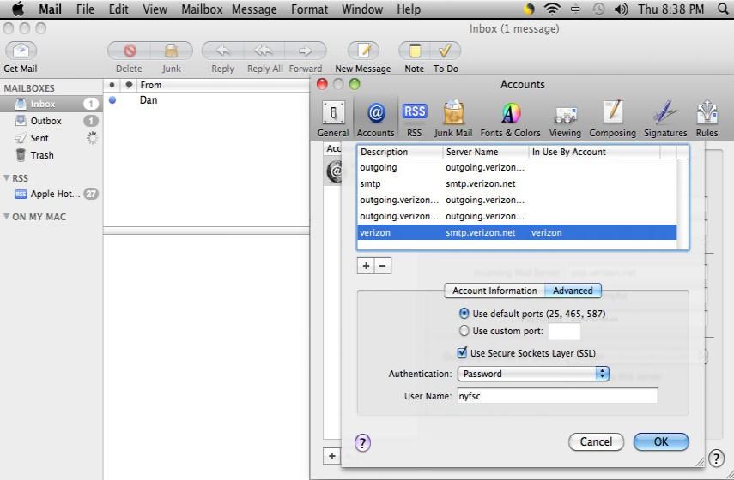Viewport: 734px width, 480px height.
Task: Toggle Use Secure Sockets Layer checkbox
Action: [x=462, y=352]
